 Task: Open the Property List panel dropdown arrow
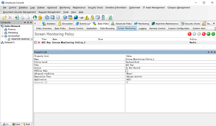click(x=208, y=52)
